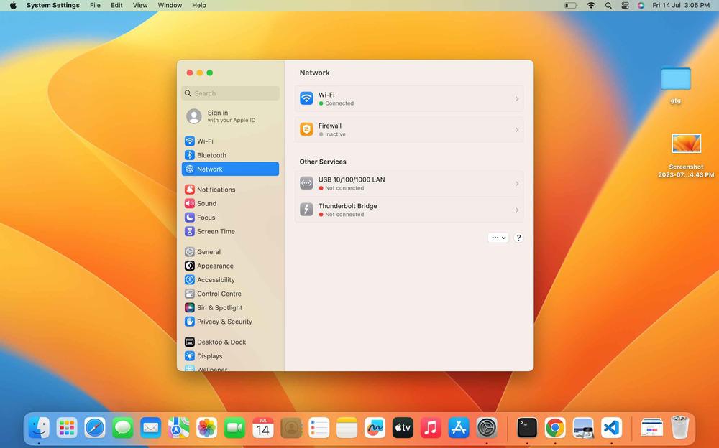Open Thunderbolt Bridge details chevron
Screen dimensions: 719x448
516,210
